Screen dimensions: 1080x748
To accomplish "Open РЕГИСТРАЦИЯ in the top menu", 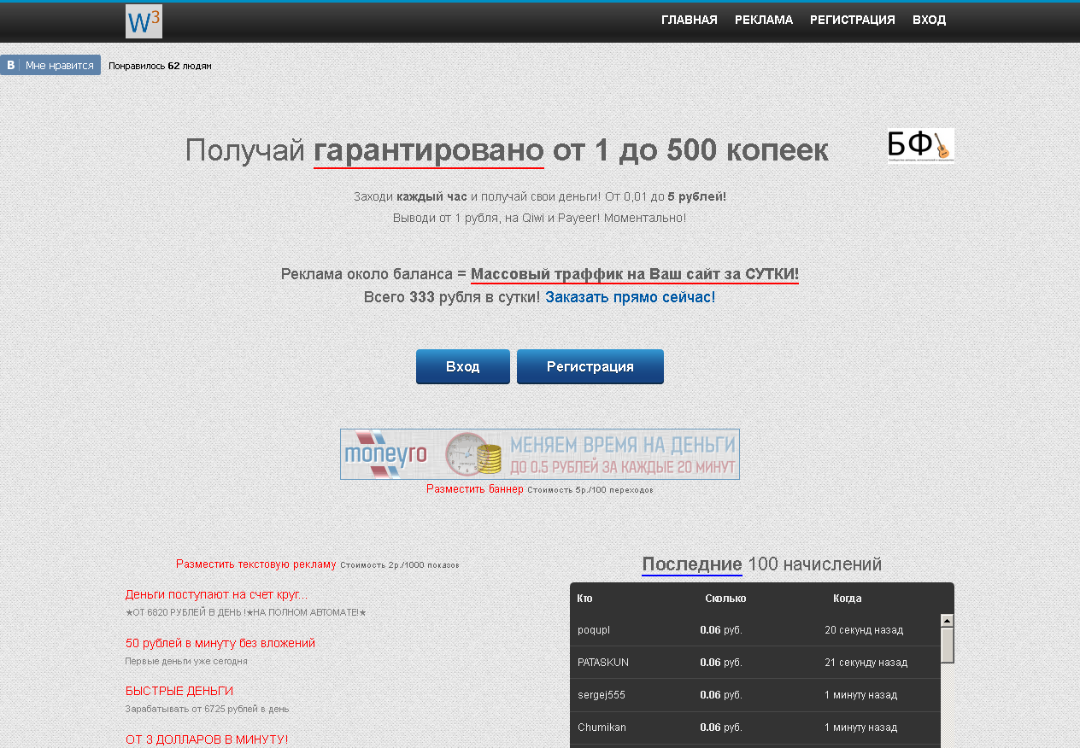I will click(853, 20).
